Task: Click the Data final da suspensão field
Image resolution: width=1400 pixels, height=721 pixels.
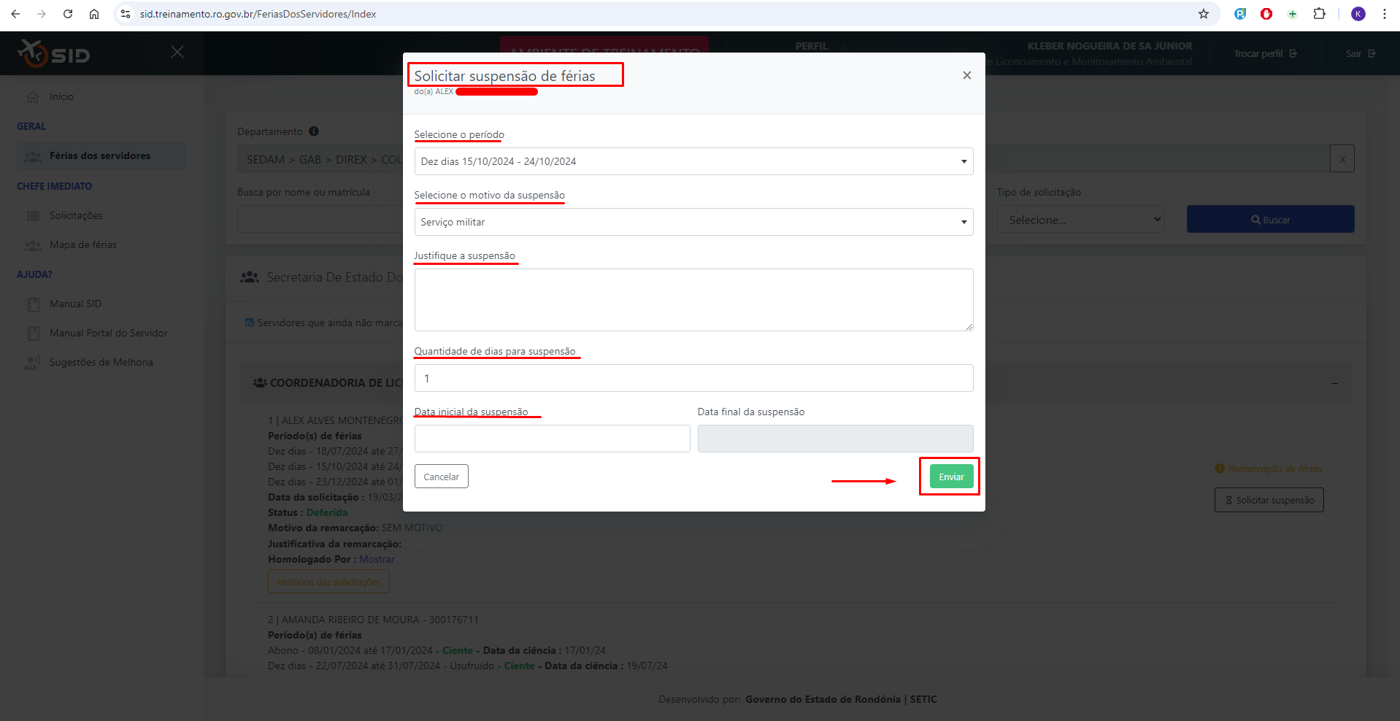Action: coord(835,439)
